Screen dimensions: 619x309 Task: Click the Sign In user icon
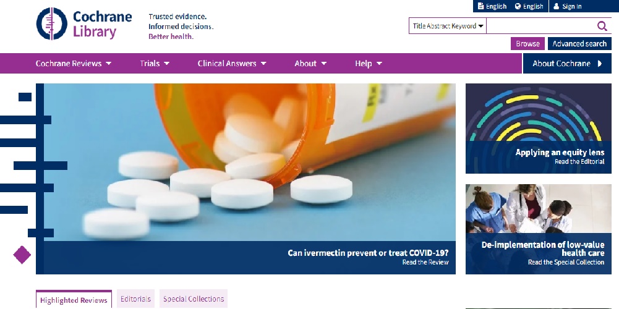[x=556, y=6]
